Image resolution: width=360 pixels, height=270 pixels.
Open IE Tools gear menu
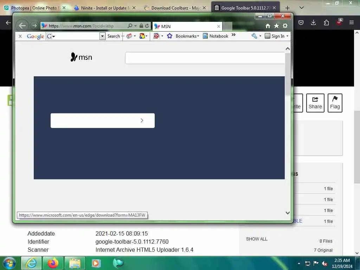pos(285,26)
